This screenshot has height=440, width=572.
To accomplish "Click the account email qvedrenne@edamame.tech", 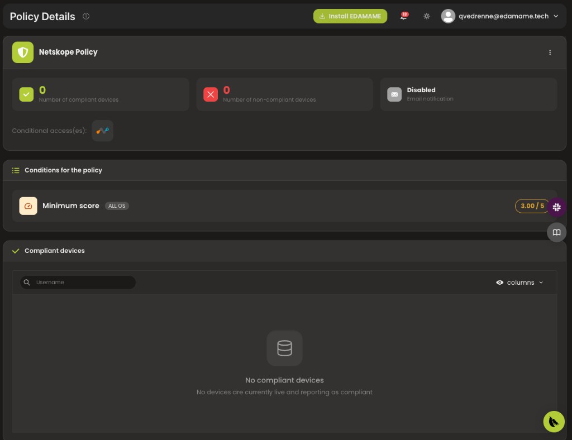I will 503,16.
